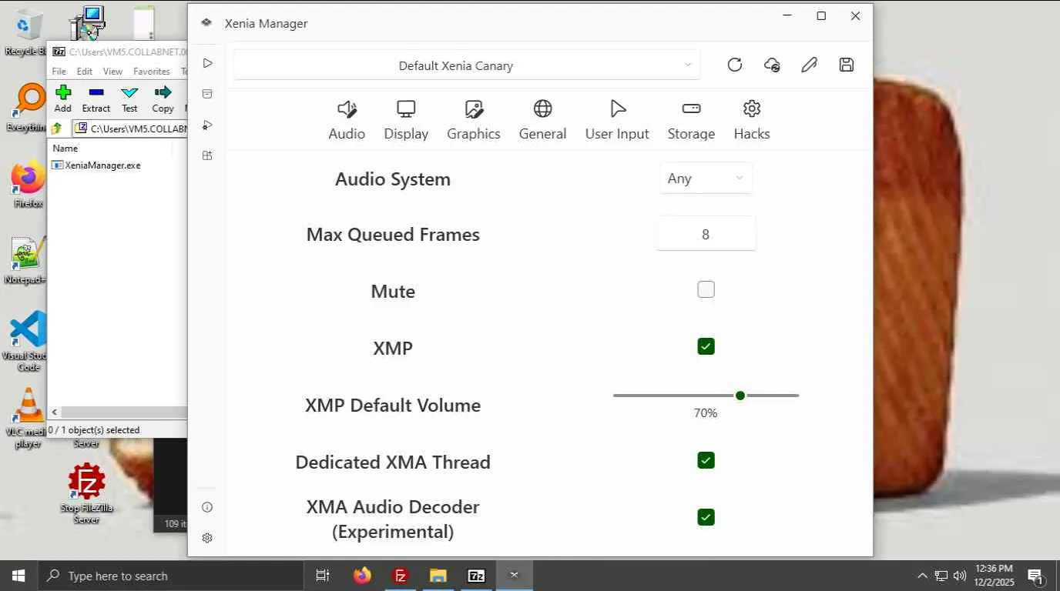Click the Max Queued Frames value field
1060x591 pixels.
pyautogui.click(x=706, y=234)
